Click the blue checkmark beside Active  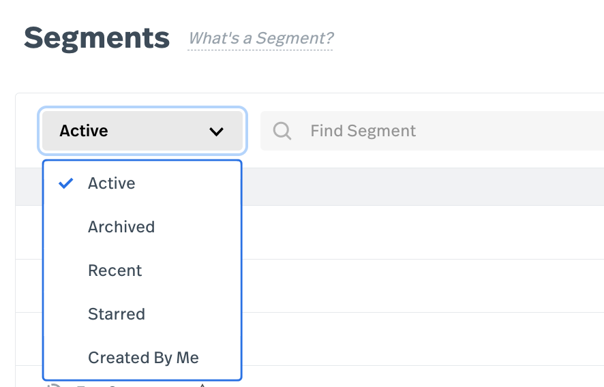coord(66,183)
